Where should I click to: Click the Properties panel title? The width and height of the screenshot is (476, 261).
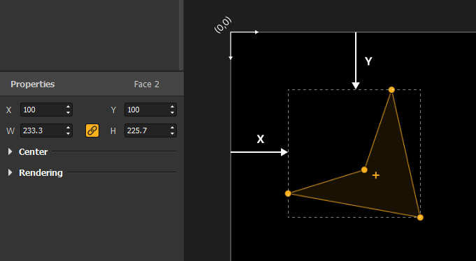click(32, 84)
